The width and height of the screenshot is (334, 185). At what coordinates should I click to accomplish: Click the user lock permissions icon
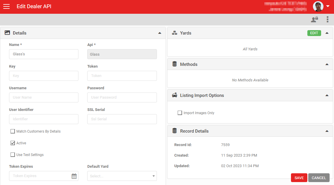[314, 20]
